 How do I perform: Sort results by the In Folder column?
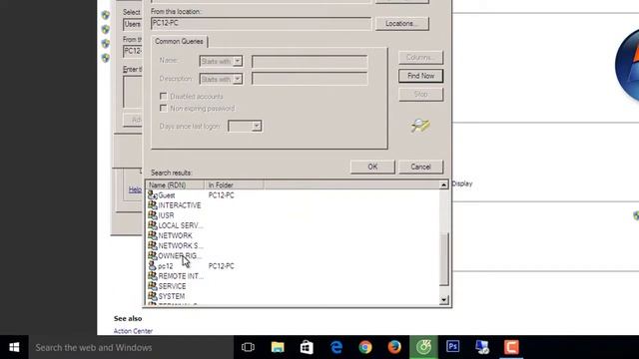[234, 184]
